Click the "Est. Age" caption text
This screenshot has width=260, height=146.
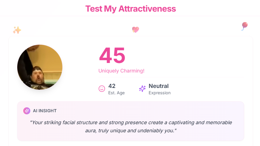pyautogui.click(x=116, y=93)
